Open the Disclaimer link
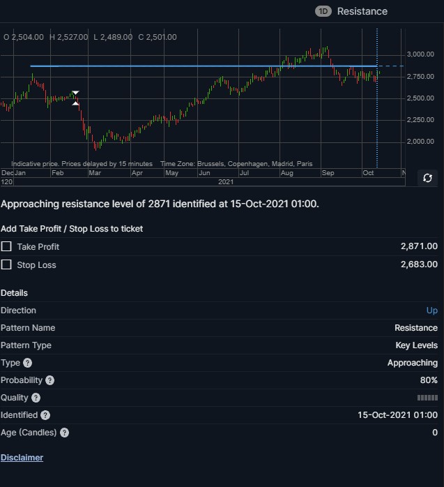Image resolution: width=444 pixels, height=487 pixels. [22, 458]
